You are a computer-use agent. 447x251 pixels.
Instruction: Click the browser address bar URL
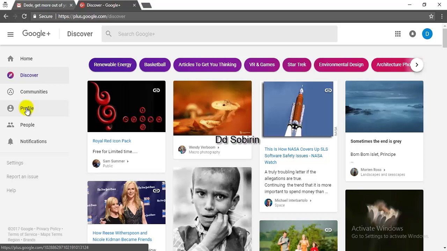click(91, 16)
